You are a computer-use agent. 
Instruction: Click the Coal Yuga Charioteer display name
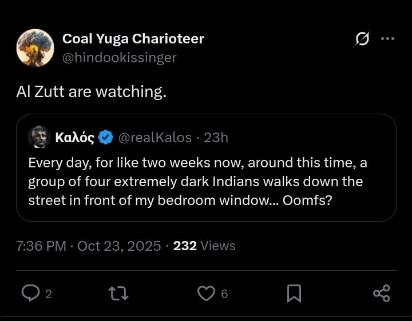click(133, 39)
